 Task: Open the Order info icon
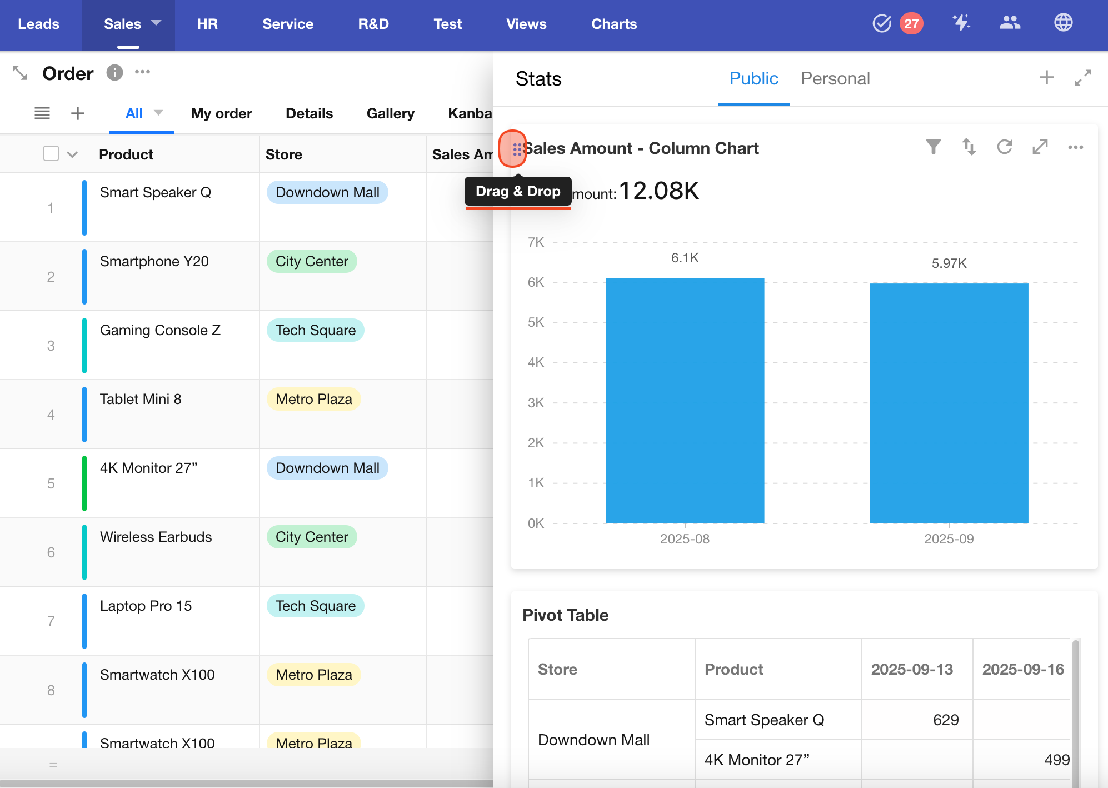coord(114,73)
